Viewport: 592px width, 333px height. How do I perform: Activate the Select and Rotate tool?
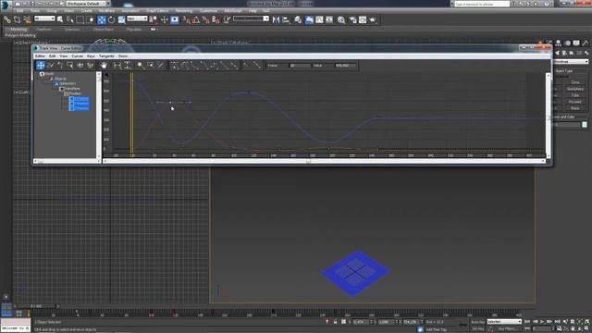coord(111,19)
